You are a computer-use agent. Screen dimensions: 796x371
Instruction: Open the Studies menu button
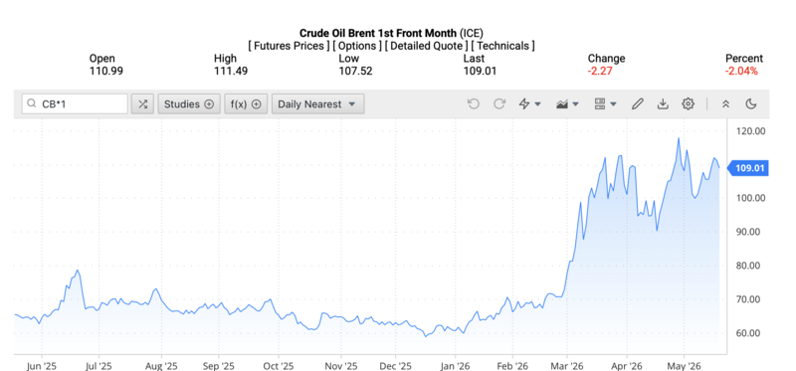tap(189, 104)
